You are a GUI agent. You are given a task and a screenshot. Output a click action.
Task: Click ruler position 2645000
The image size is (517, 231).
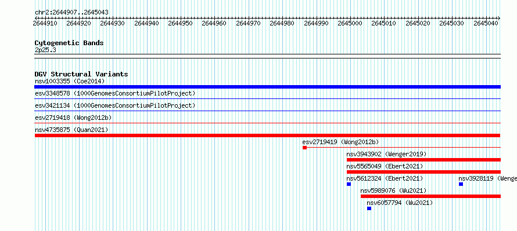pos(350,23)
